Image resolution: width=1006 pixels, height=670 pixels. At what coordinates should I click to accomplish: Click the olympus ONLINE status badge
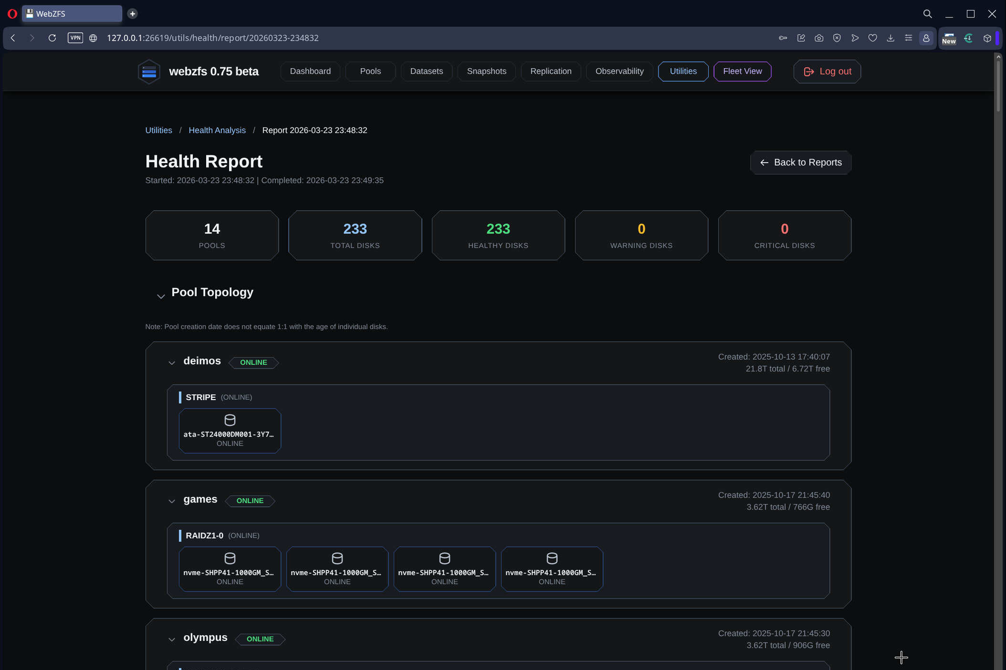tap(260, 639)
